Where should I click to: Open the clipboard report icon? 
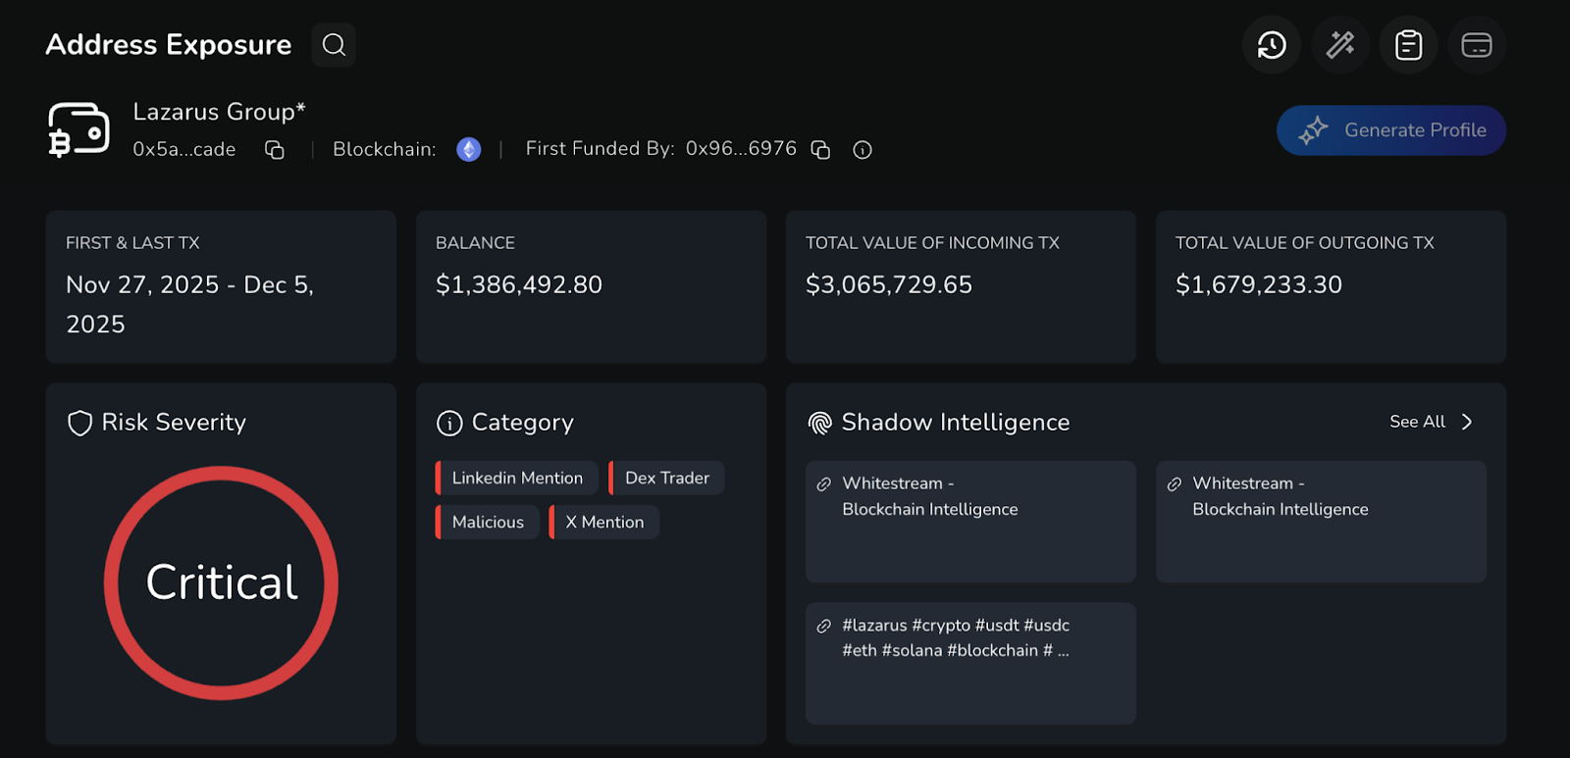(1409, 45)
